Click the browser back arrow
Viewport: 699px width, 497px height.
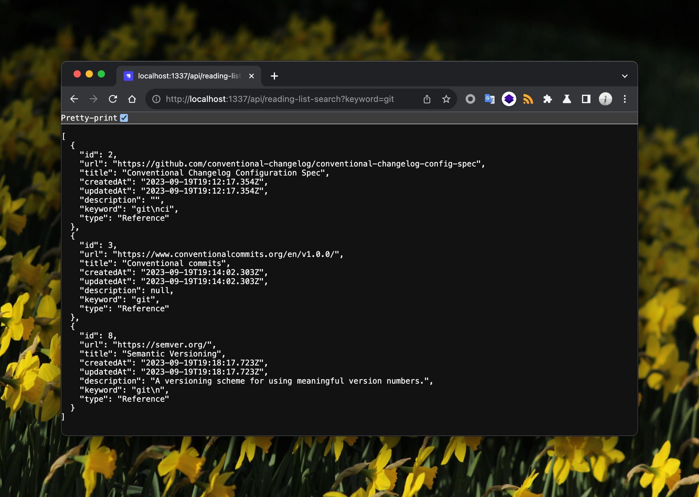tap(74, 99)
